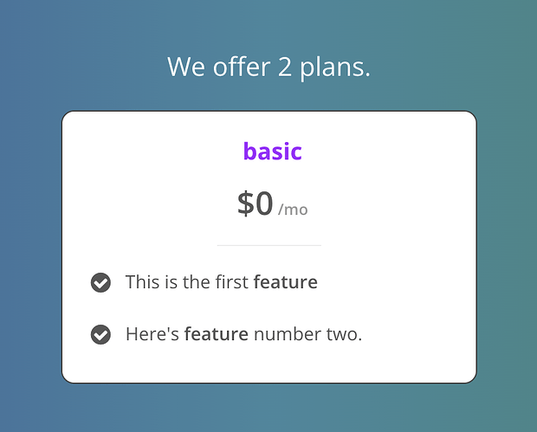This screenshot has height=432, width=537.
Task: Click the "/mo" billing period label
Action: pos(293,210)
